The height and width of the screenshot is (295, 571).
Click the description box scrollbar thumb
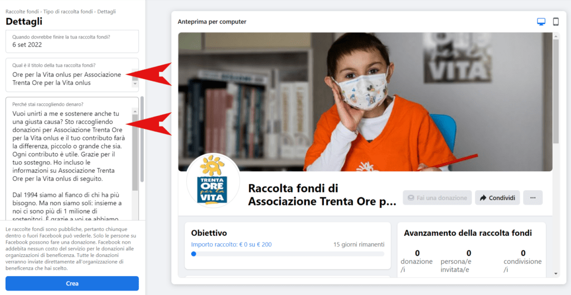coord(135,152)
